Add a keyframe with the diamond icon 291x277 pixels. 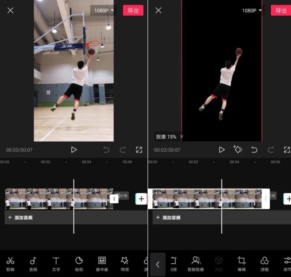238,150
